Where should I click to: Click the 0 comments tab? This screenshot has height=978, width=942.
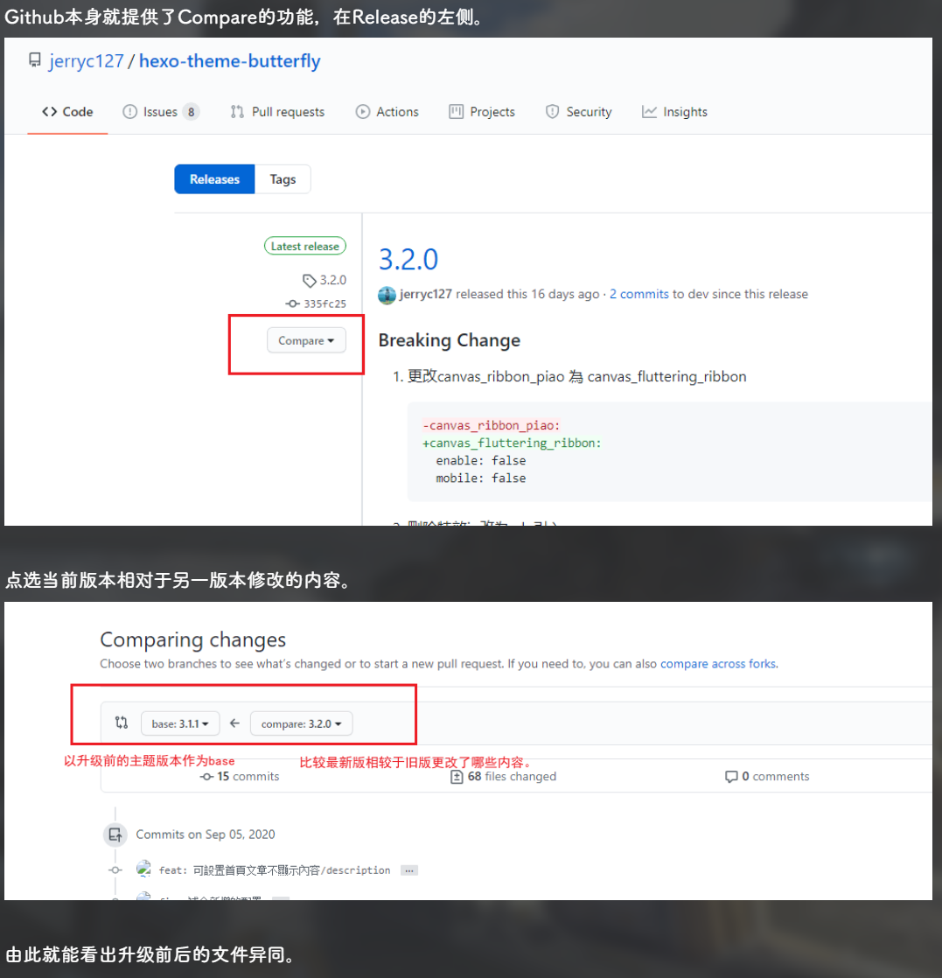[x=767, y=777]
